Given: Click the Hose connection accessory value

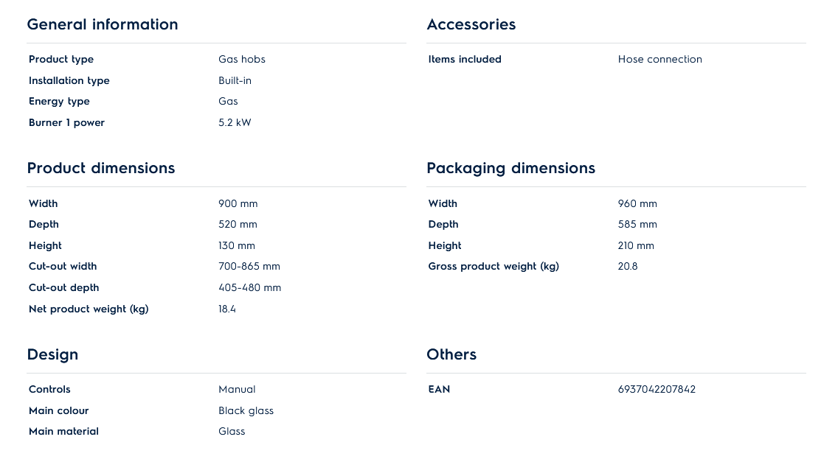Looking at the screenshot, I should point(659,59).
